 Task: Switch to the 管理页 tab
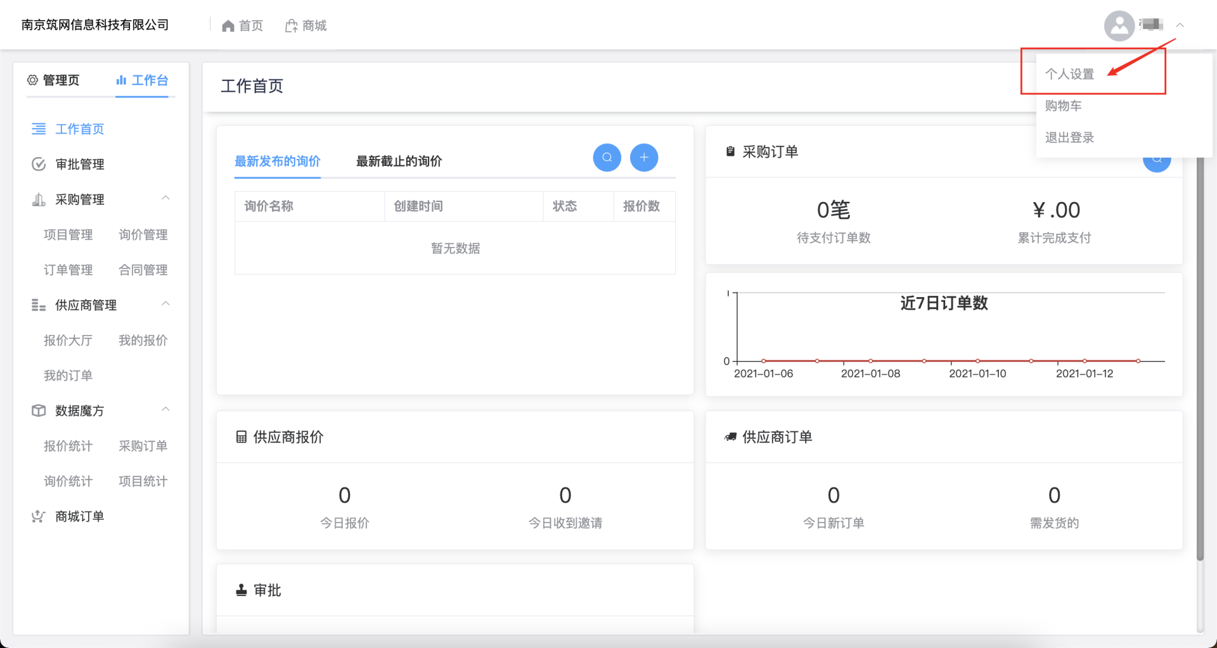(53, 80)
